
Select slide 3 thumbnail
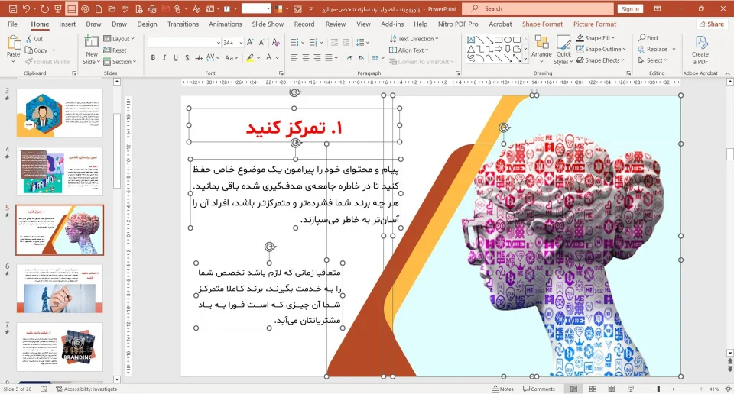(x=60, y=113)
